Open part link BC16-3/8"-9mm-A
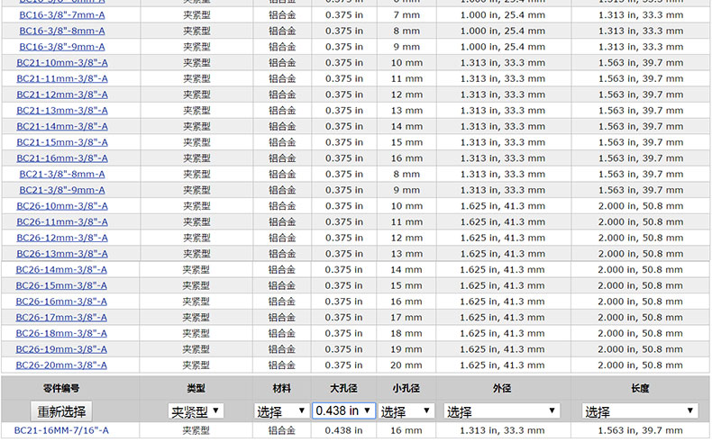The height and width of the screenshot is (442, 712). point(61,47)
